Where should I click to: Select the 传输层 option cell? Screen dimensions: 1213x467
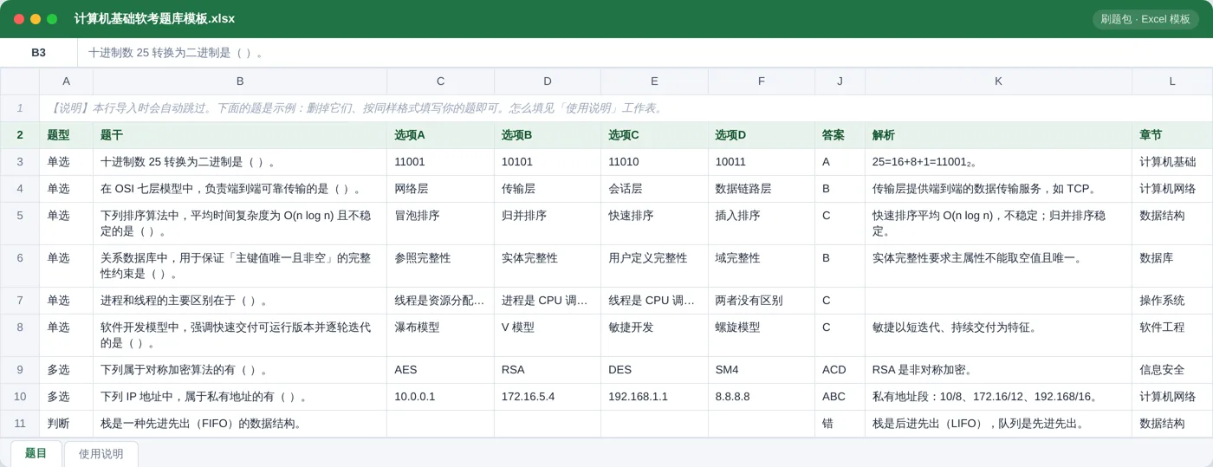(x=548, y=189)
